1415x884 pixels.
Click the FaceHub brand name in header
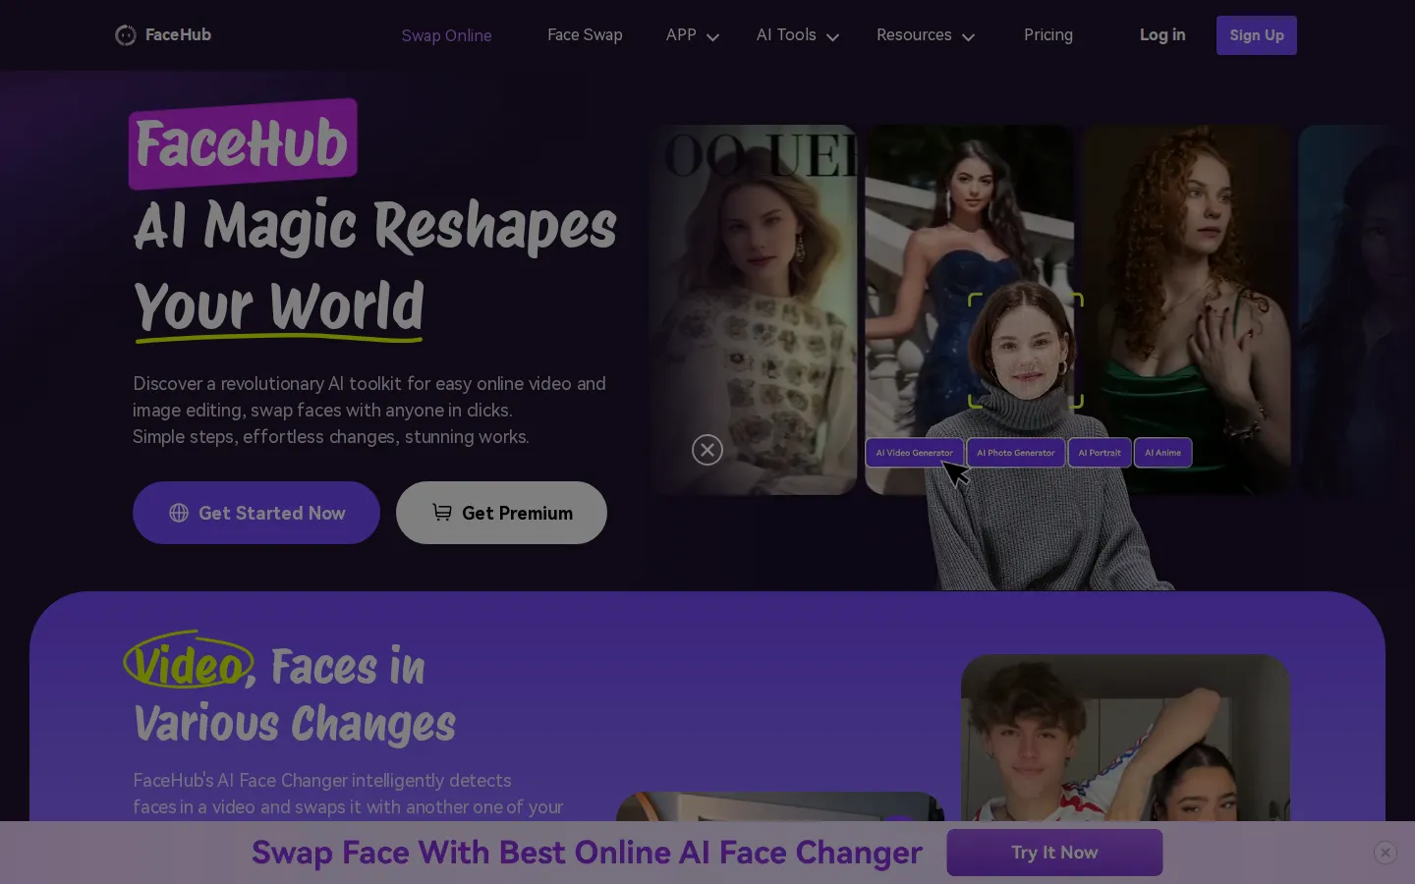178,34
